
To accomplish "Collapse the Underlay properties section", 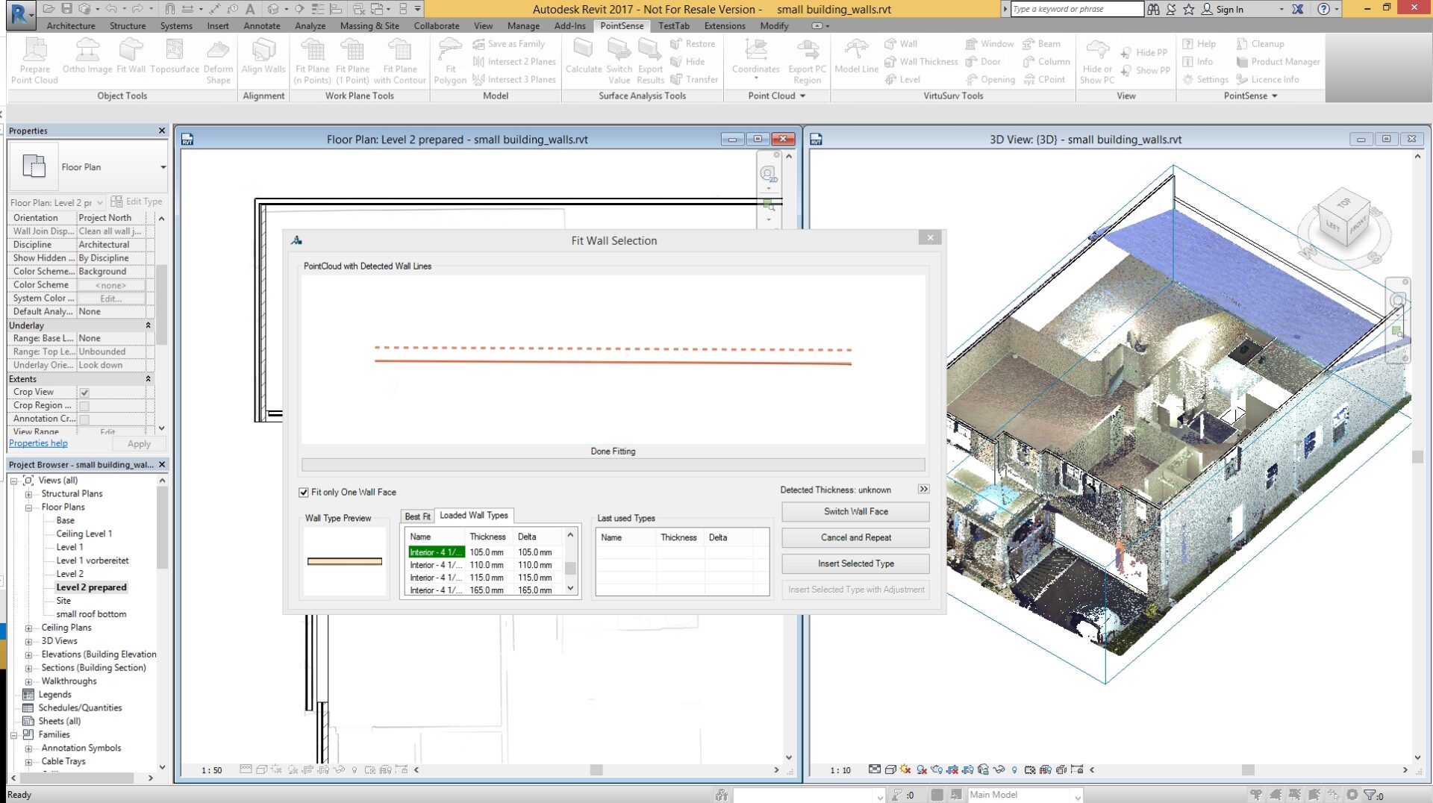I will pyautogui.click(x=148, y=325).
